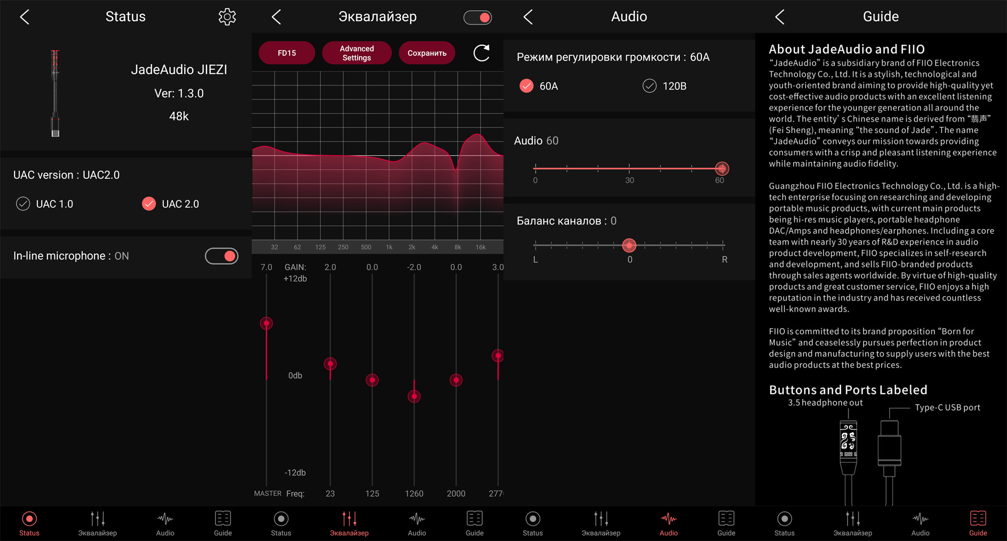The width and height of the screenshot is (1007, 541).
Task: Click the Режим регулировки громкости : 60A label
Action: (613, 57)
